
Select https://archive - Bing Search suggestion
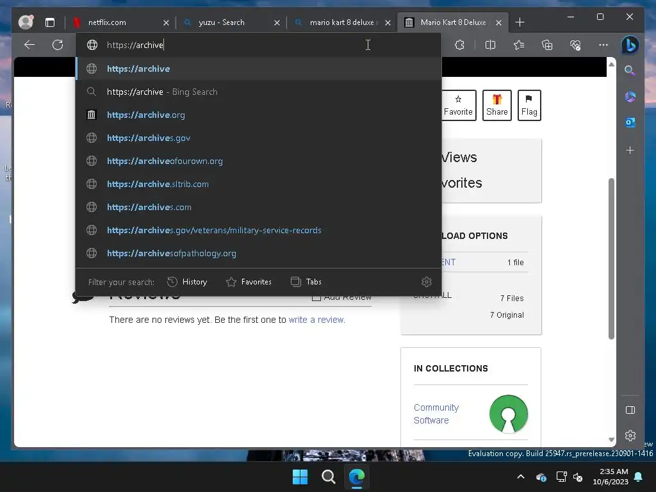tap(259, 92)
